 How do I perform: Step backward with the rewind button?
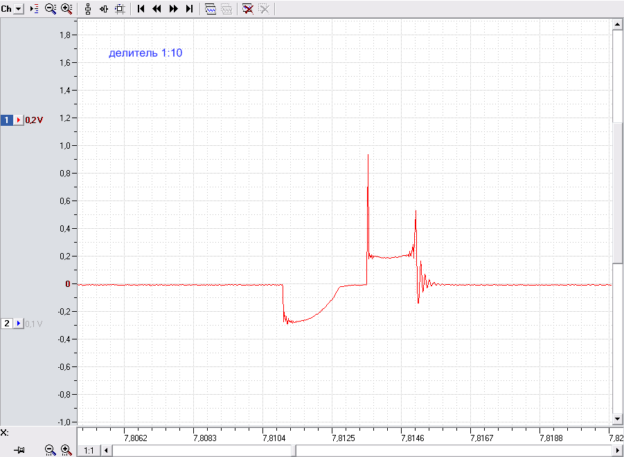[157, 9]
